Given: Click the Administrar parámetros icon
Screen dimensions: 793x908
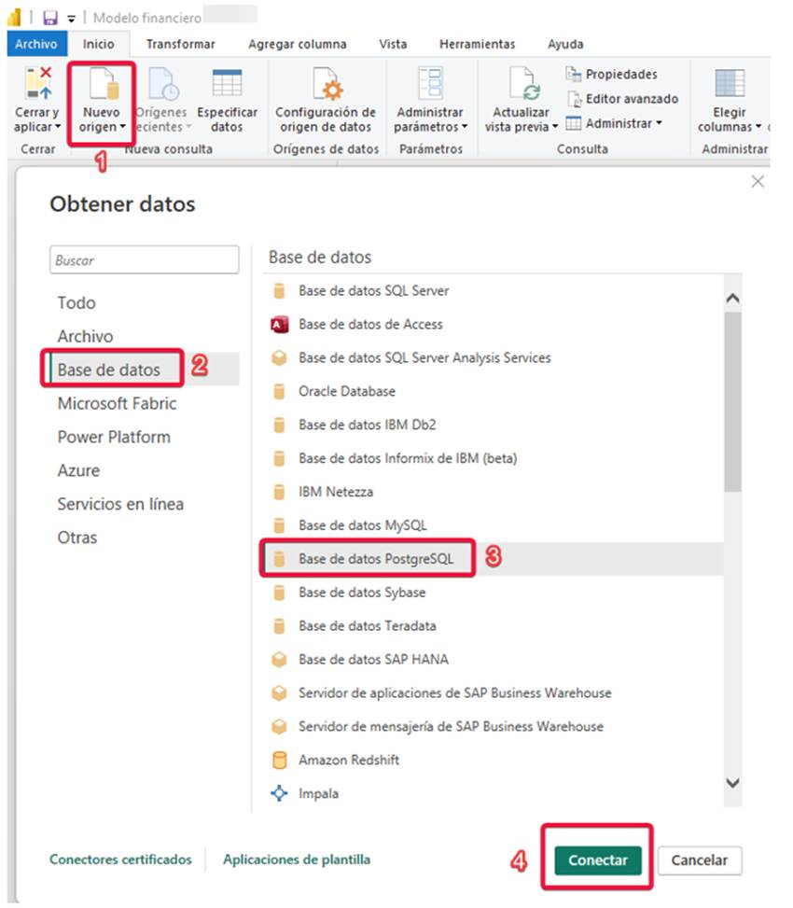Looking at the screenshot, I should click(x=430, y=83).
